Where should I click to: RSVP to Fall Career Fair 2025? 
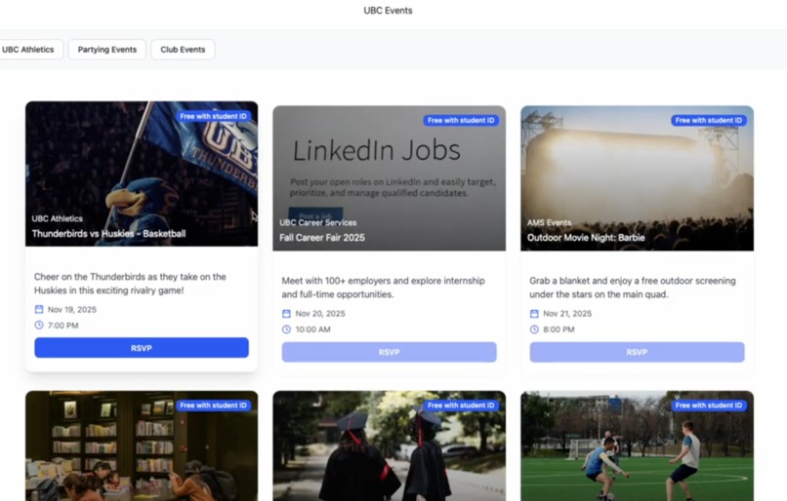[389, 352]
